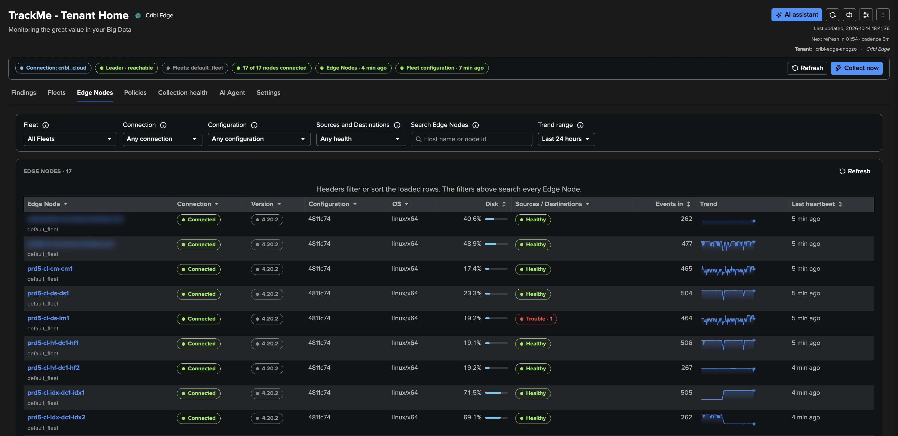
Task: Click the sync icon left of sliders icon
Action: click(x=849, y=15)
